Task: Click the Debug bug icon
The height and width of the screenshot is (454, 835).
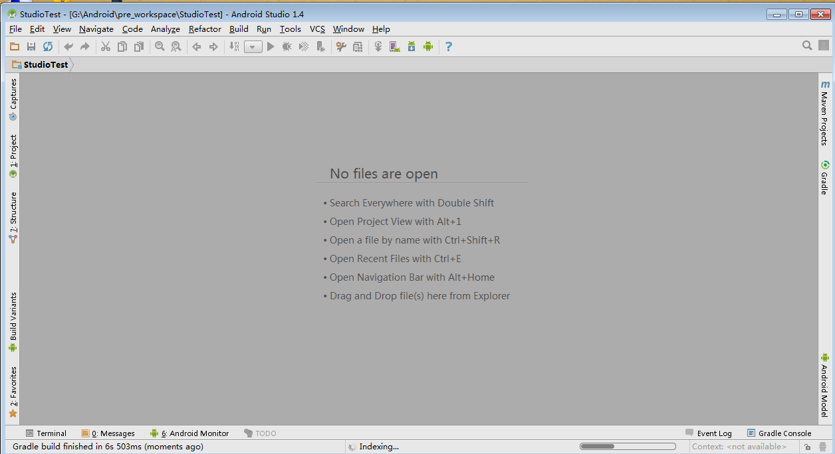Action: click(x=287, y=46)
